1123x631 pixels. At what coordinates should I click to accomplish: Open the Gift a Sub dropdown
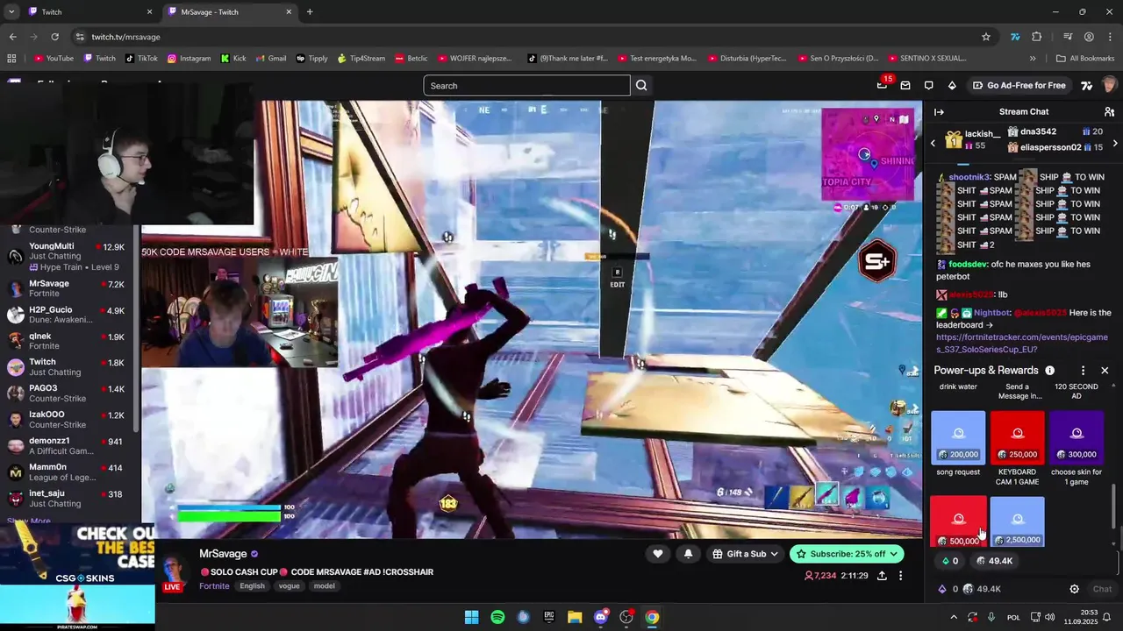click(747, 554)
